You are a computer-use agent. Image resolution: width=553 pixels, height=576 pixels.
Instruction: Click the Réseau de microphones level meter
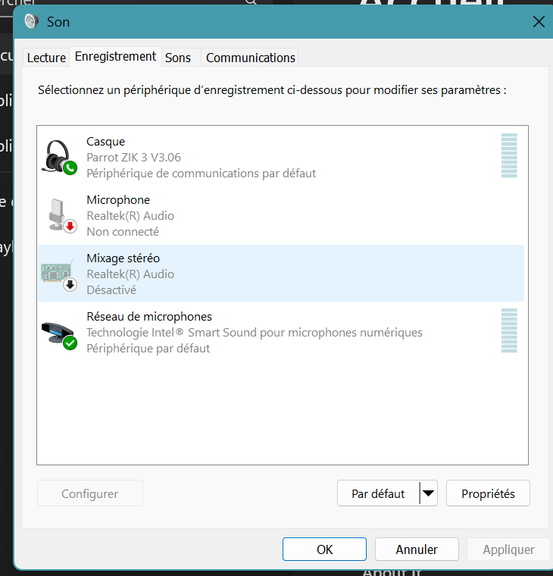pos(509,330)
